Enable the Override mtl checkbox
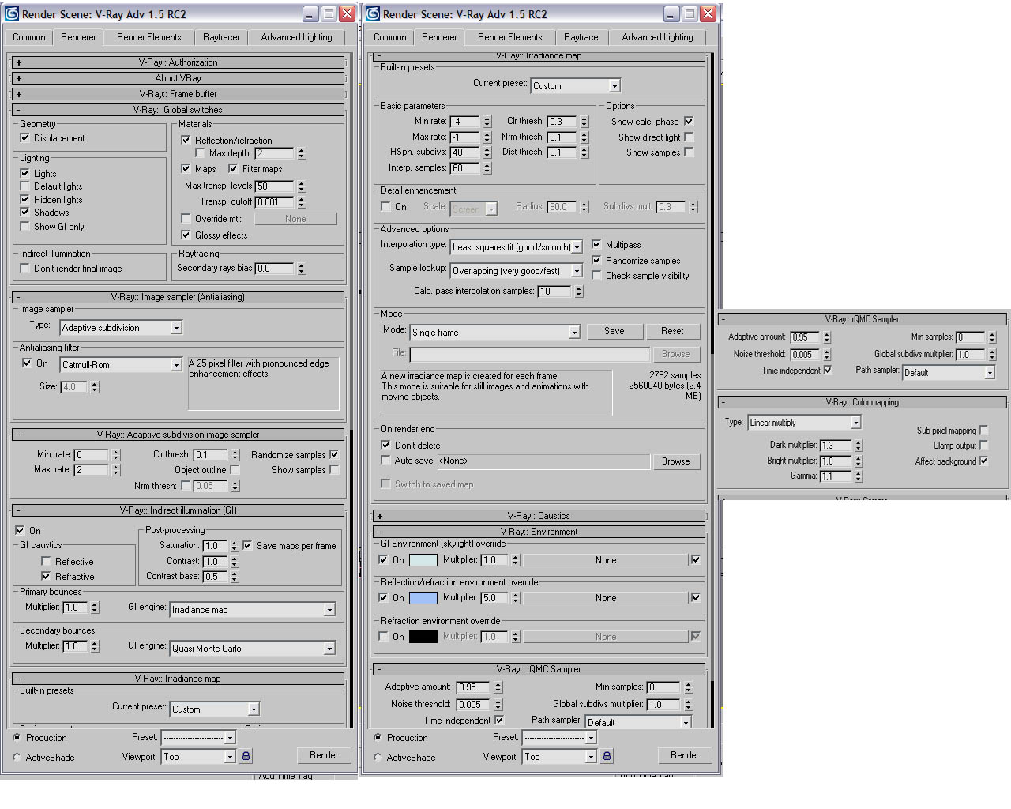The image size is (1011, 809). (x=186, y=219)
